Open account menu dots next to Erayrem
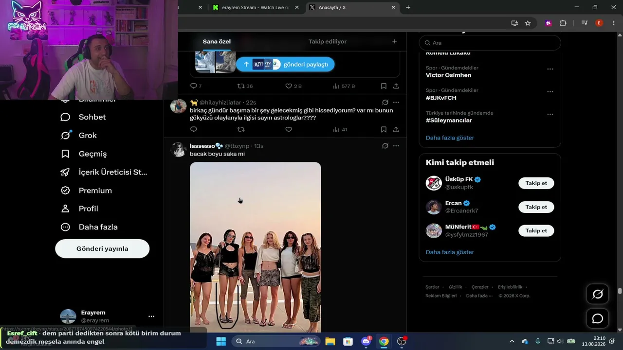Viewport: 623px width, 350px height. (151, 316)
